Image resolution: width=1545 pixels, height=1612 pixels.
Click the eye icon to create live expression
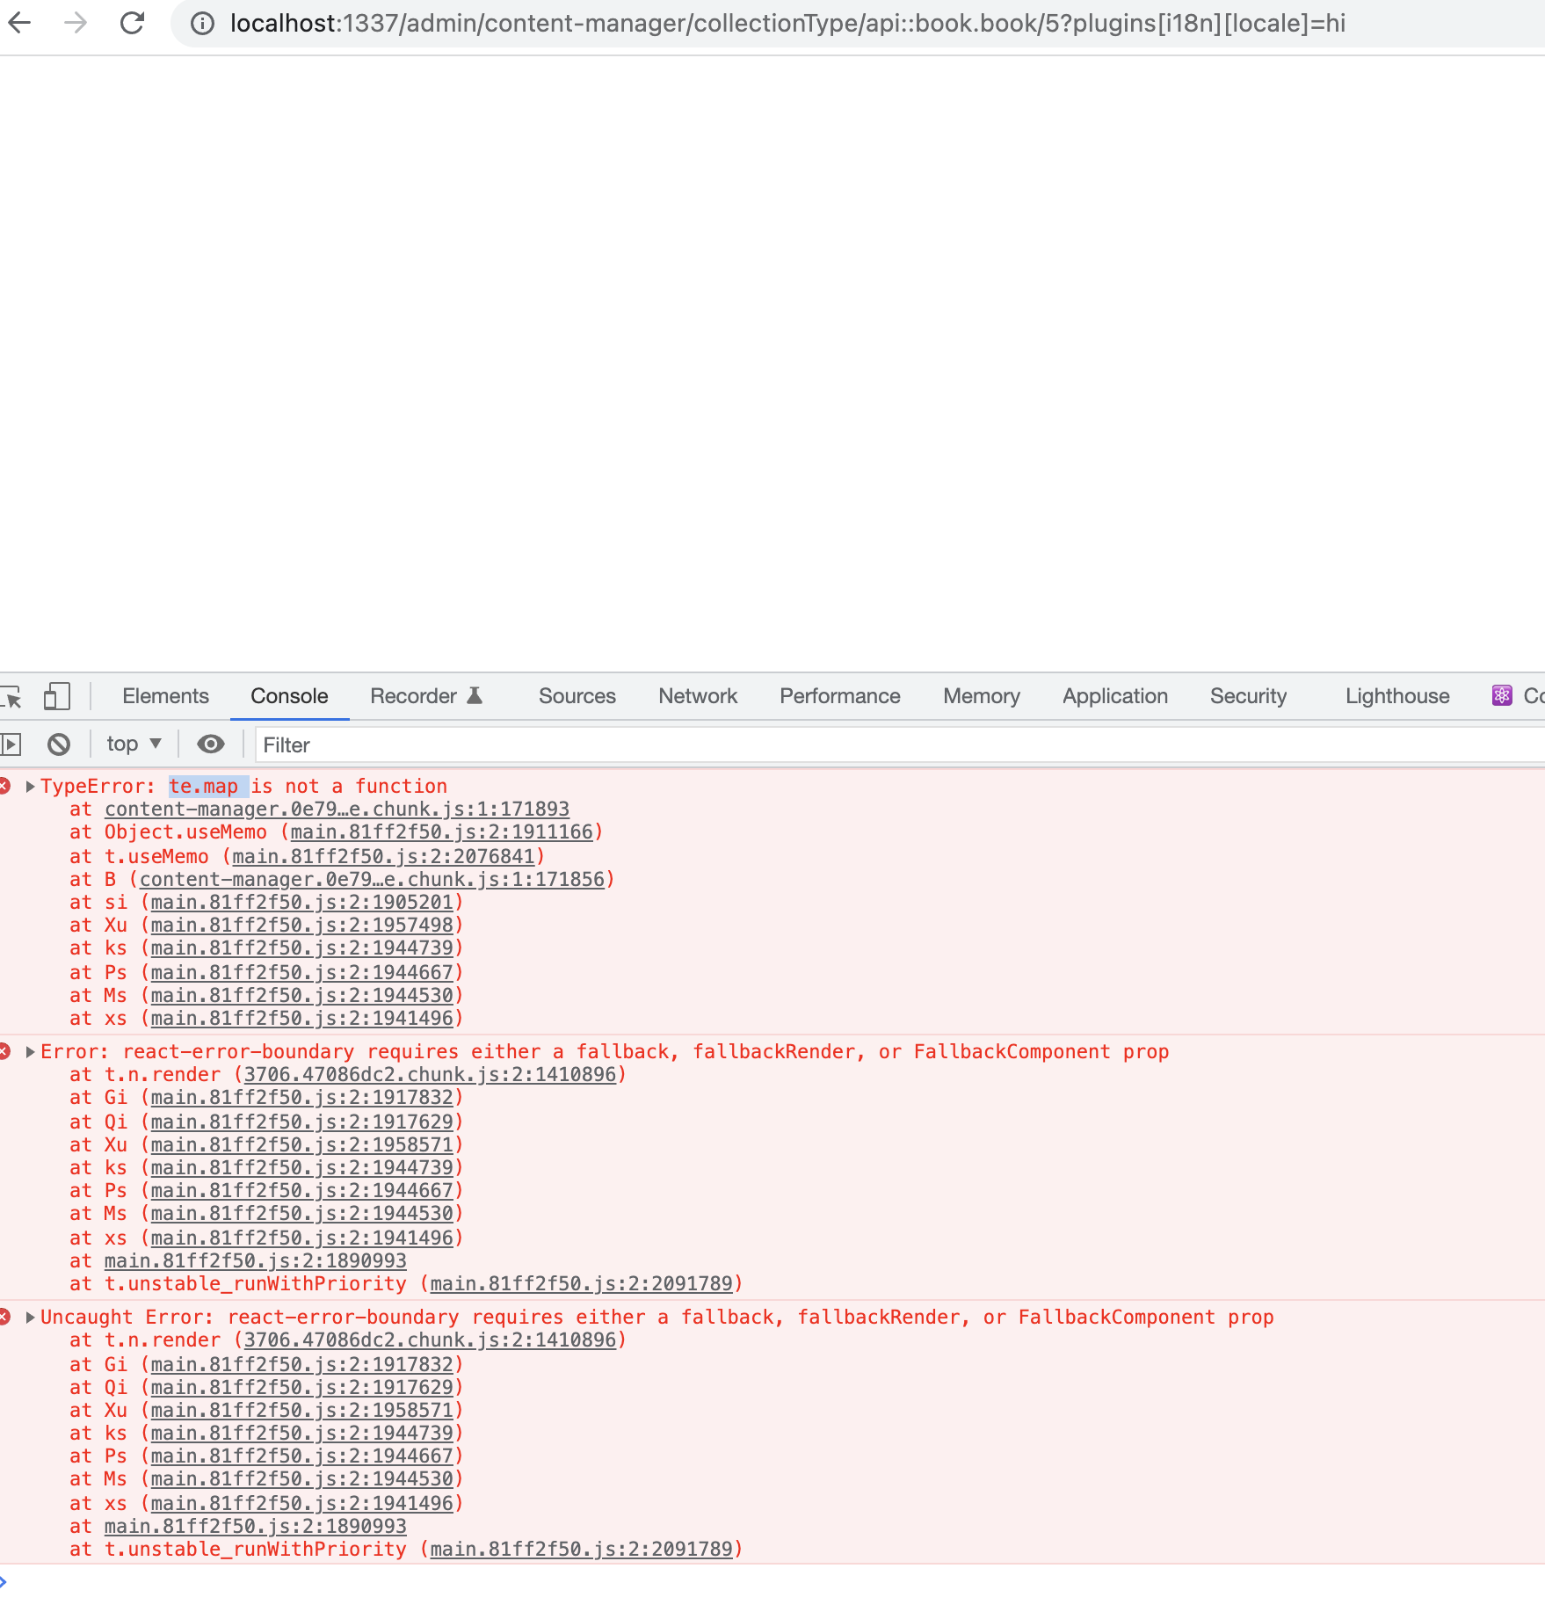[x=210, y=744]
